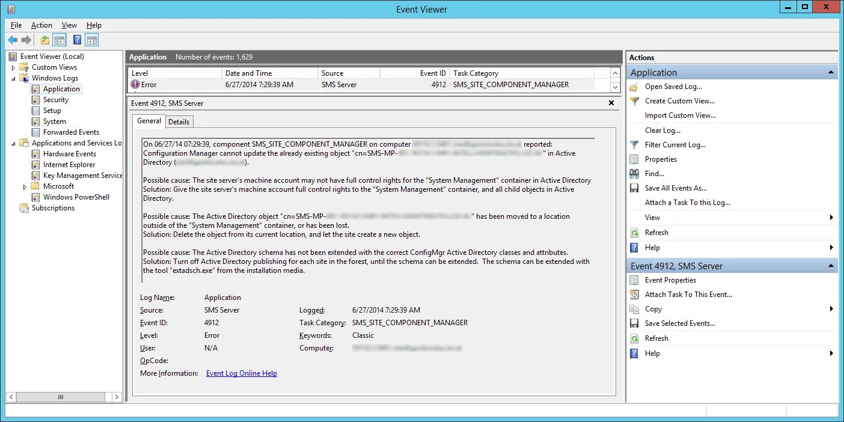The width and height of the screenshot is (844, 422).
Task: Sort by the Event ID column header
Action: pos(415,73)
